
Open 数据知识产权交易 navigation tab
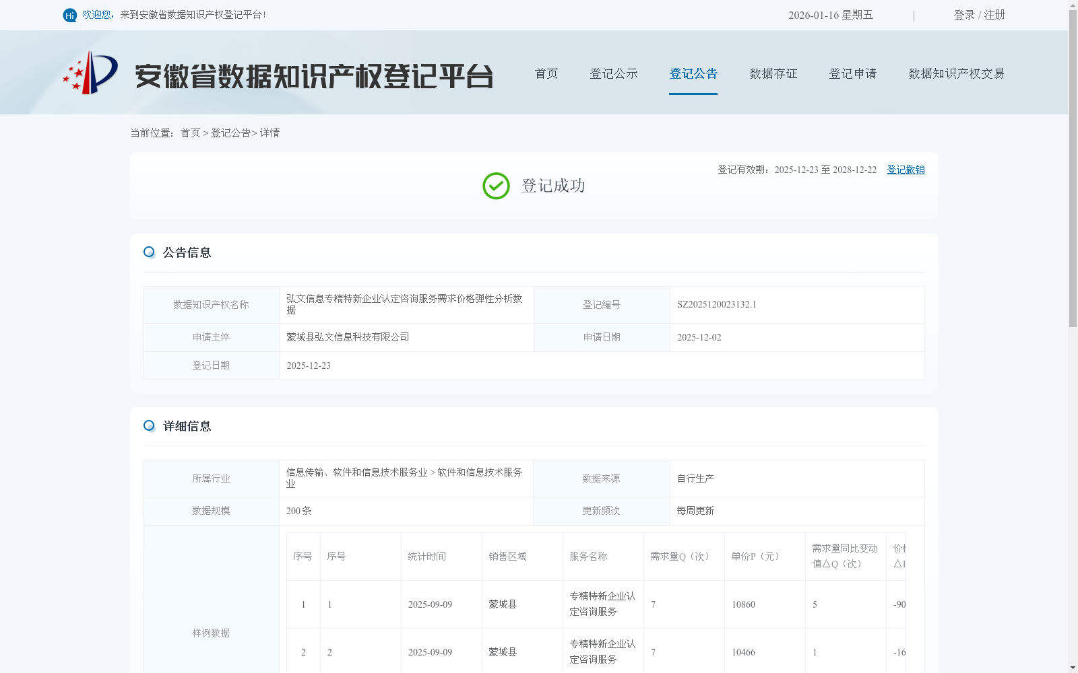tap(957, 73)
